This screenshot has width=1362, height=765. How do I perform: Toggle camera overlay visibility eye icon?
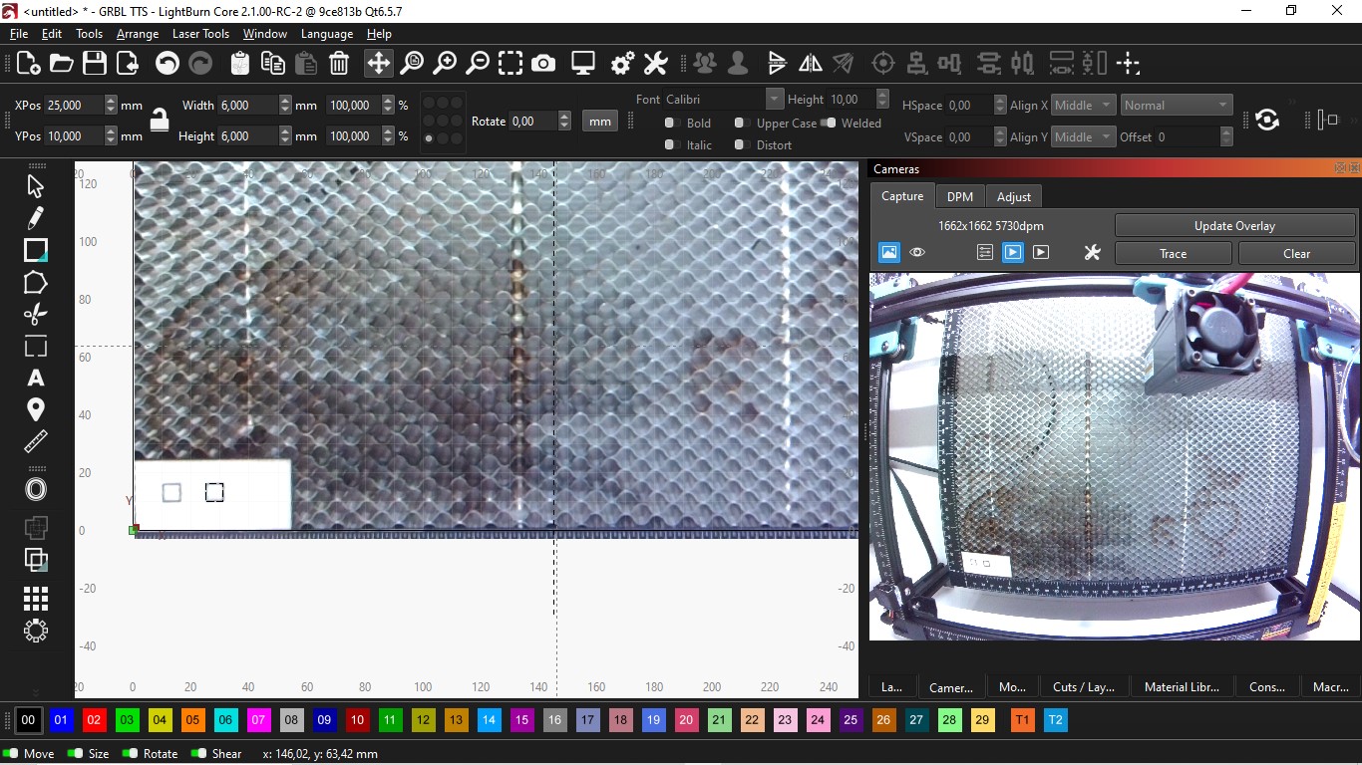pyautogui.click(x=917, y=253)
